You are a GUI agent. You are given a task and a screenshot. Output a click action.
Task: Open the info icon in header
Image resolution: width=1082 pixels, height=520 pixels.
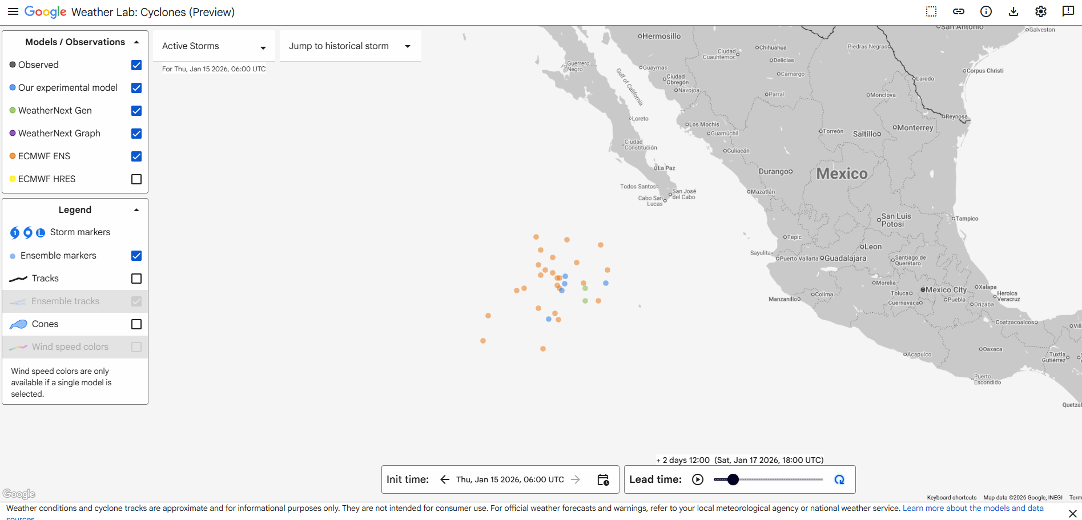pyautogui.click(x=986, y=12)
